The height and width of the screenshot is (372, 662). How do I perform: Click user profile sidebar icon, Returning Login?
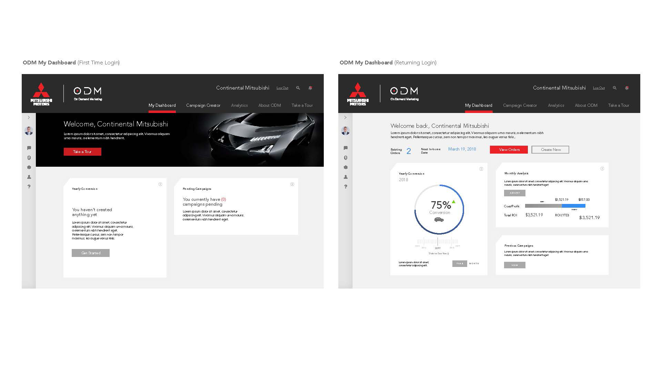(345, 177)
